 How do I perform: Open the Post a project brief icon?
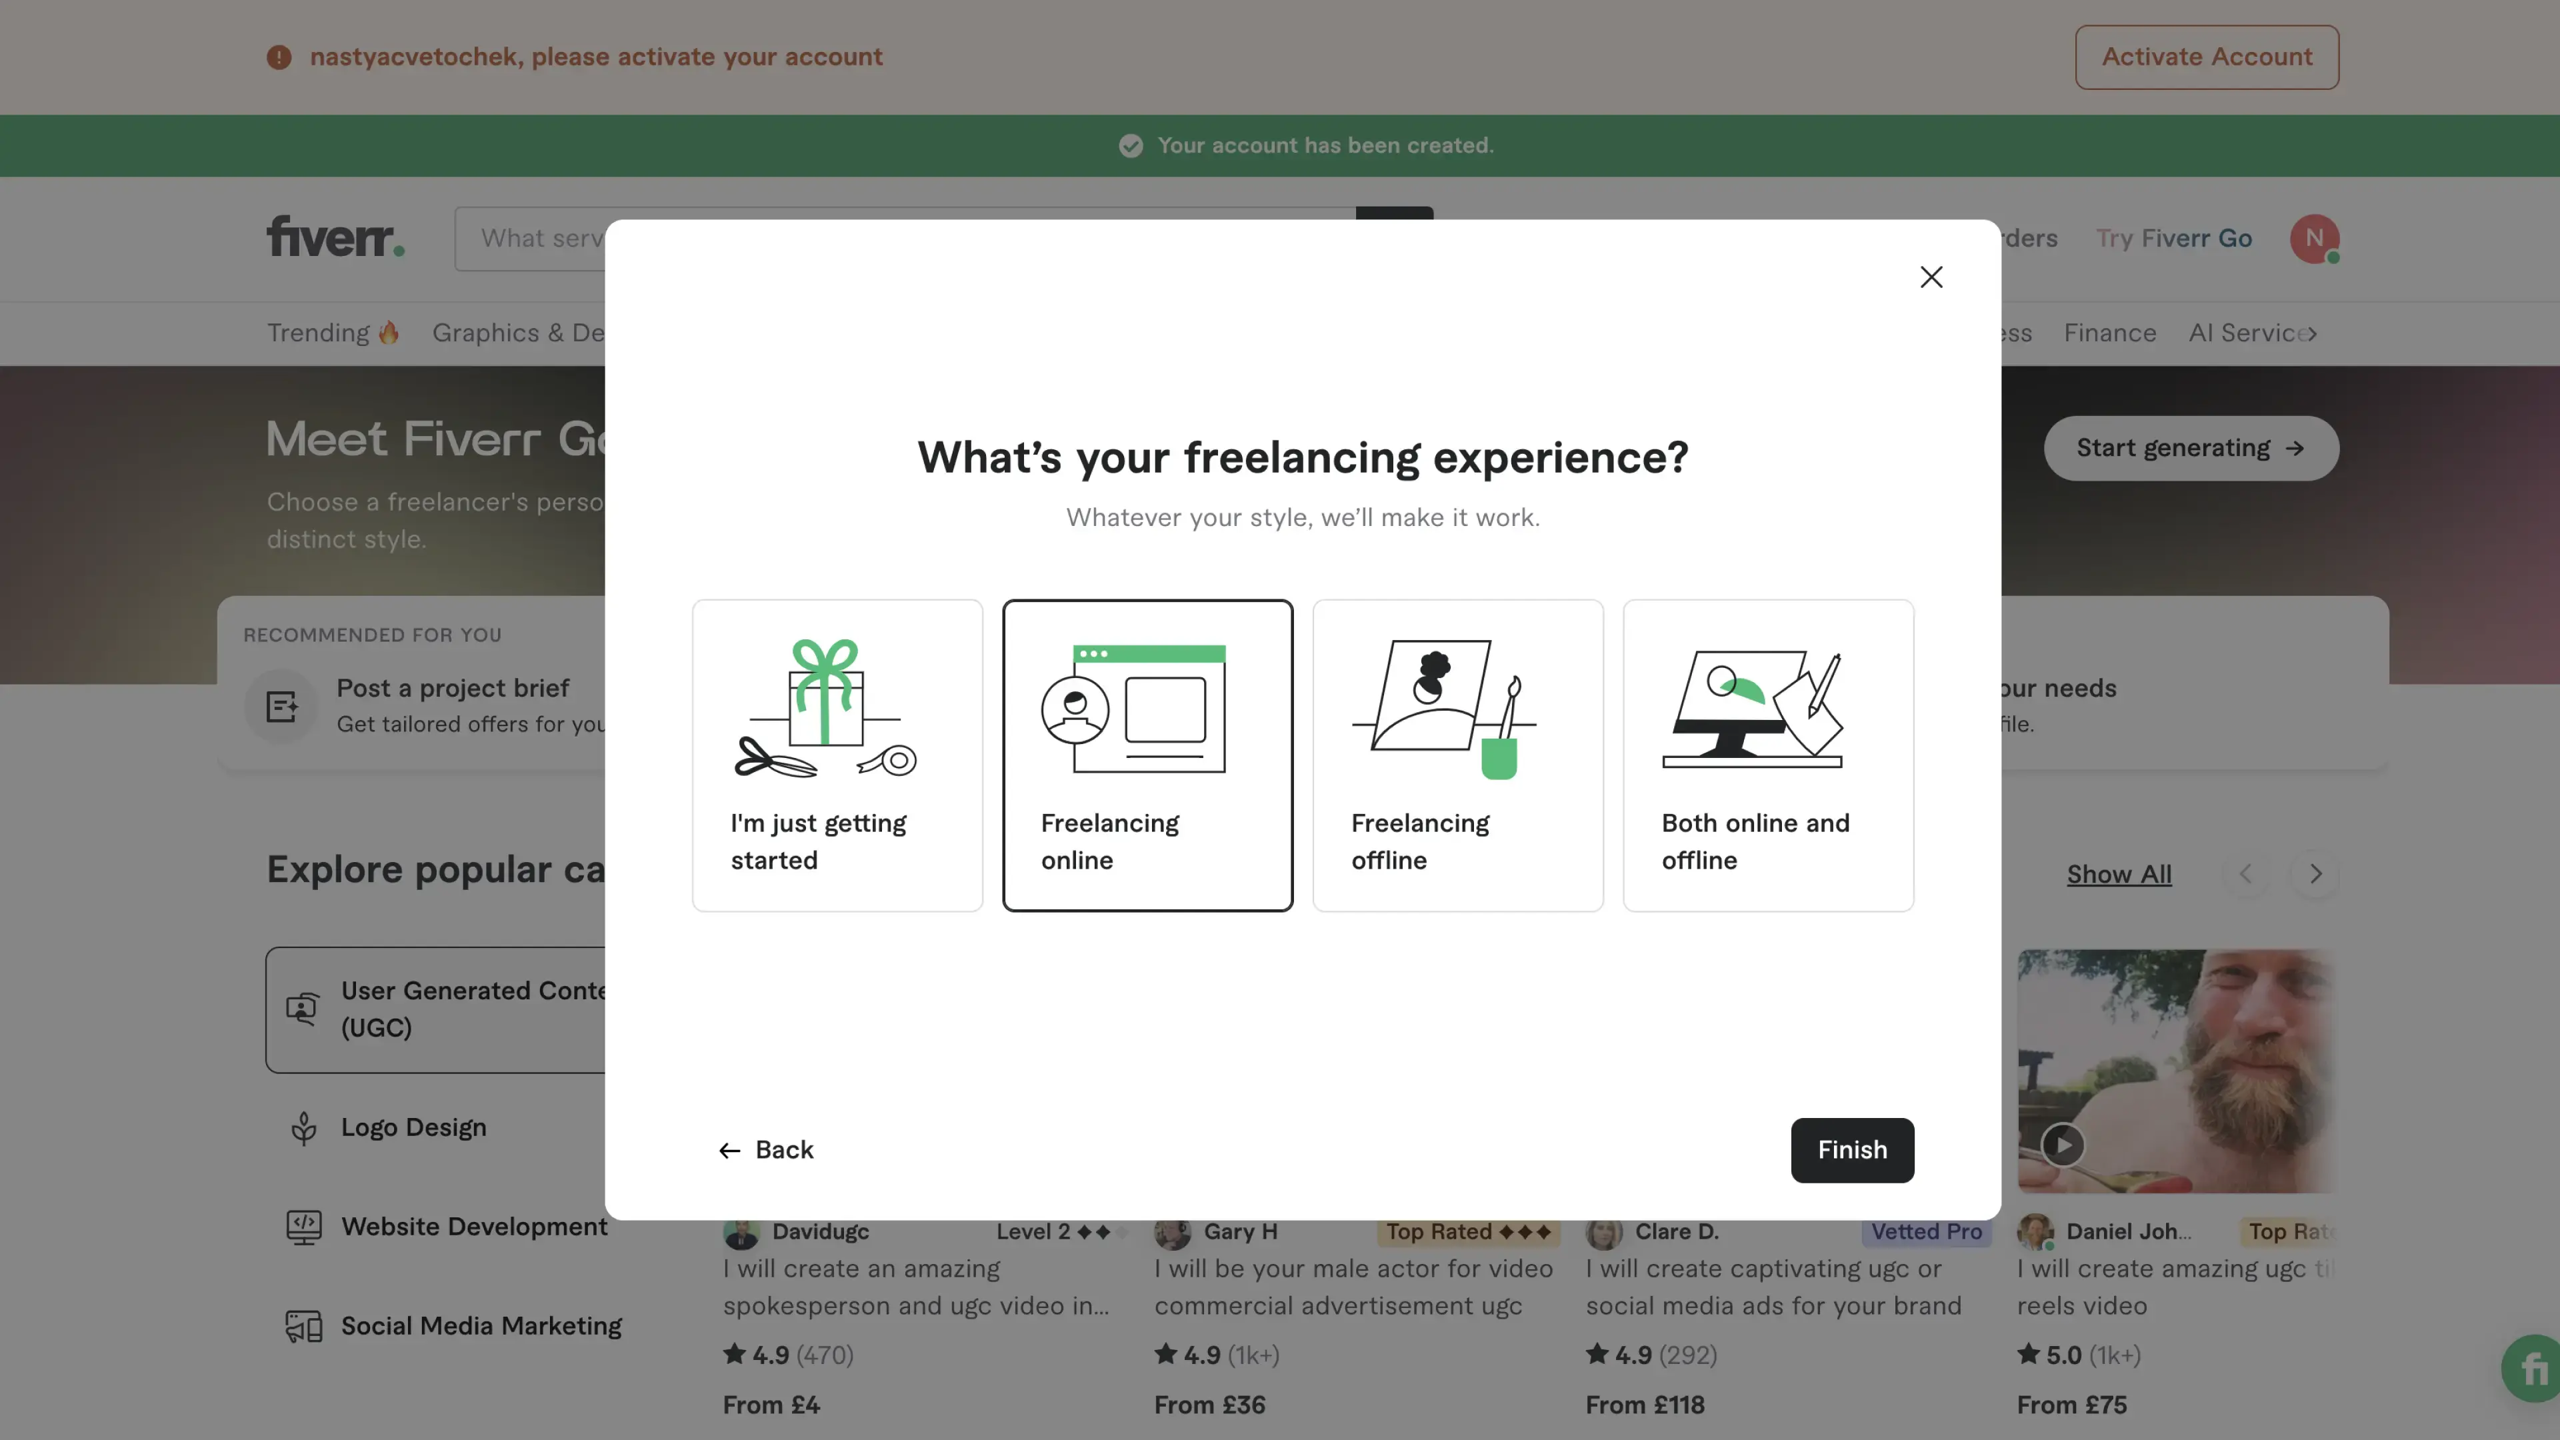[282, 707]
